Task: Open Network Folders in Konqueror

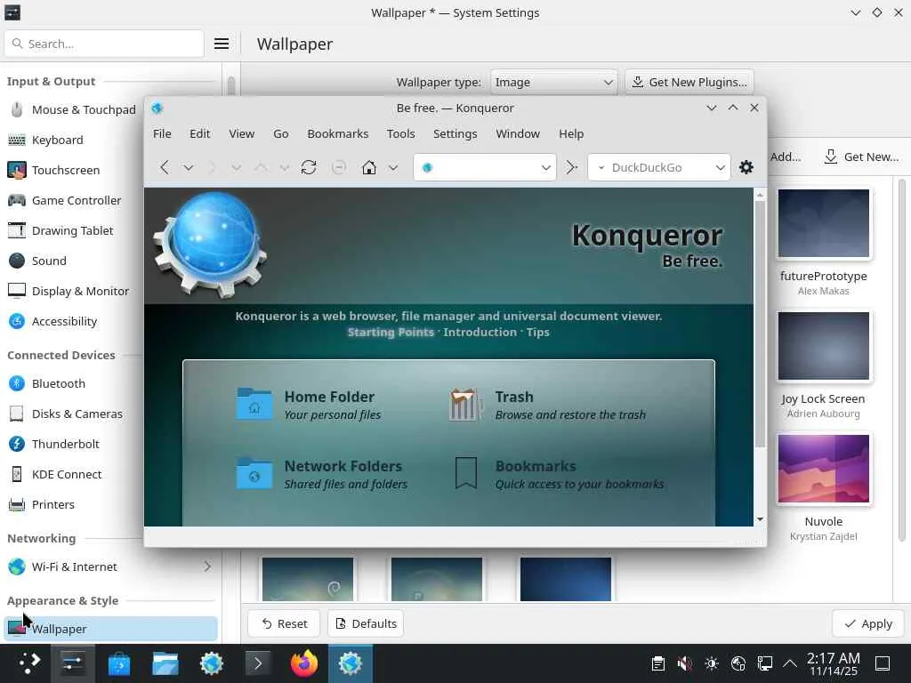Action: coord(254,473)
